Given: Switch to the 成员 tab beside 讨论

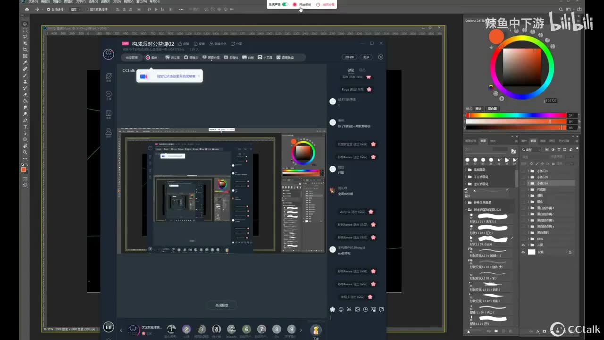Looking at the screenshot, I should [x=362, y=70].
